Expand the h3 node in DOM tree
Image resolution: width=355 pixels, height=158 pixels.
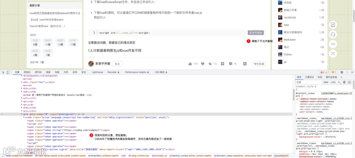(x=21, y=89)
